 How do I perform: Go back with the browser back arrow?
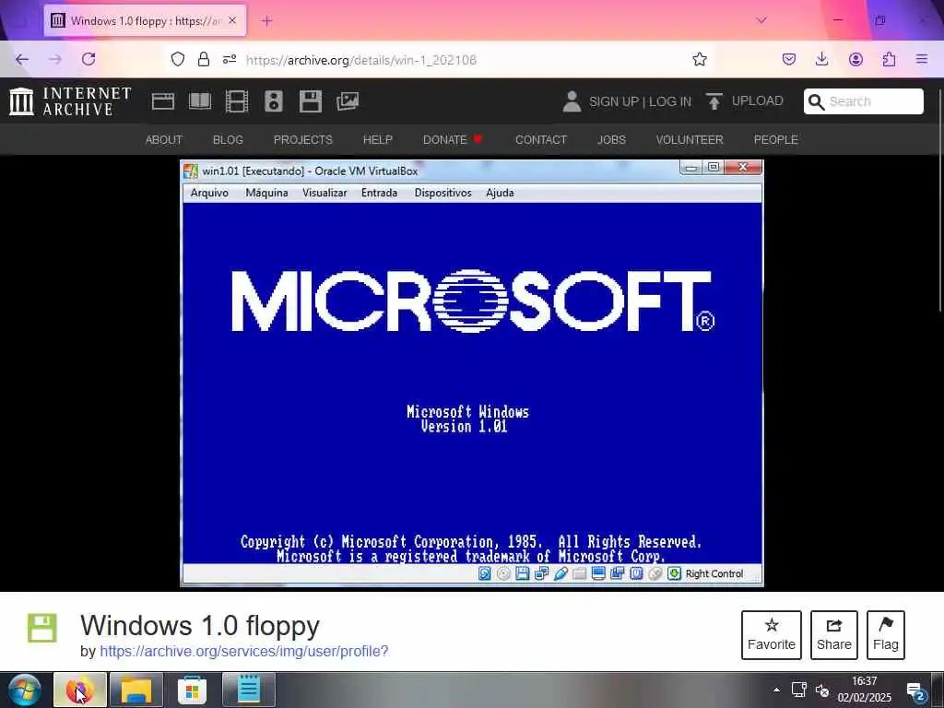click(22, 59)
